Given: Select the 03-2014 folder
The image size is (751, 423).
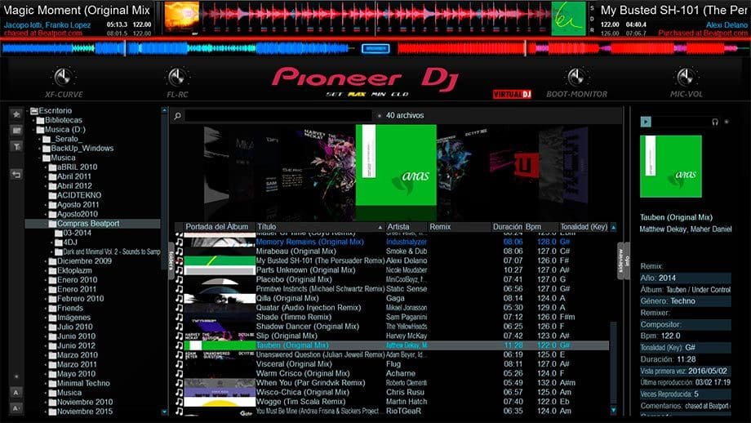Looking at the screenshot, I should pos(77,233).
